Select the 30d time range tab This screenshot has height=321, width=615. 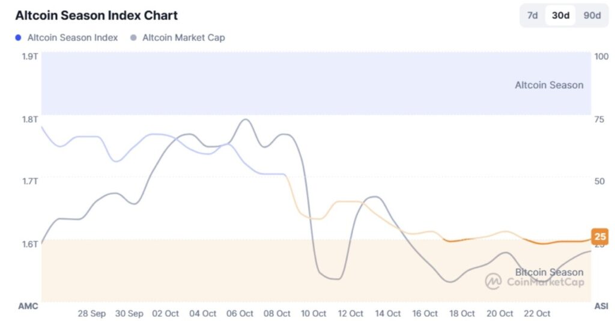tap(560, 16)
